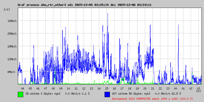Select hour 04 on the time axis

tap(22, 88)
